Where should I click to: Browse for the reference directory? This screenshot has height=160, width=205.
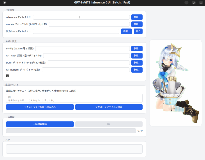pos(137,17)
